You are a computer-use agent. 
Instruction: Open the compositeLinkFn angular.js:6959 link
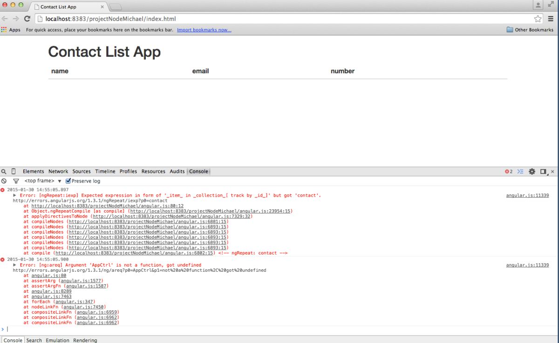coord(96,312)
